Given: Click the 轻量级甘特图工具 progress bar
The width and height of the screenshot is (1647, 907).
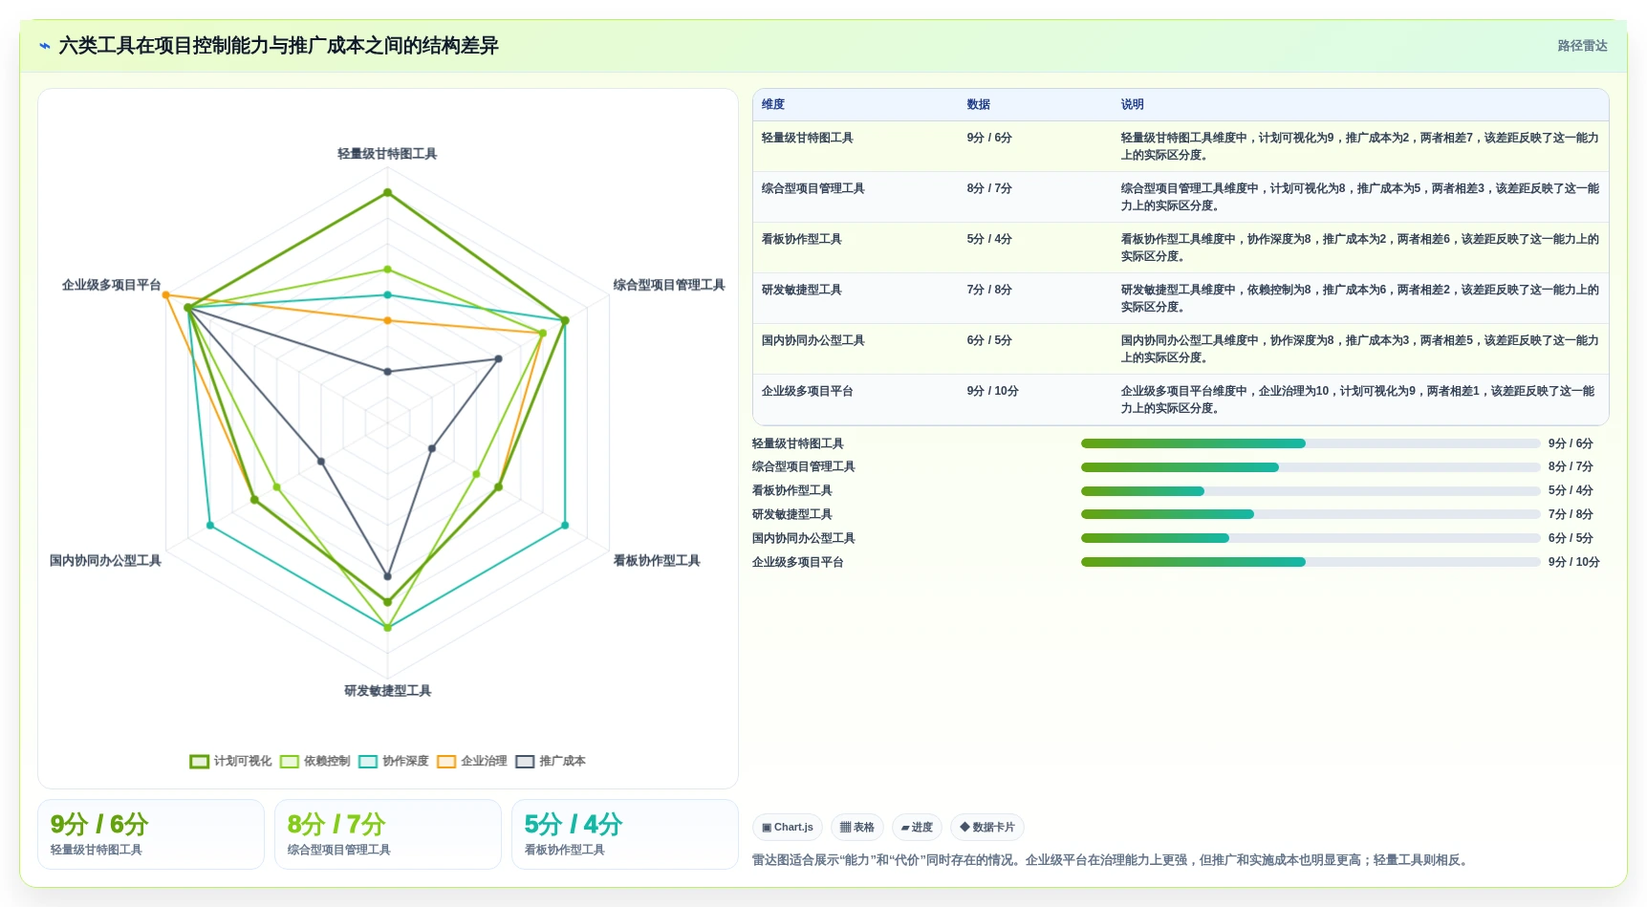Looking at the screenshot, I should [1311, 443].
